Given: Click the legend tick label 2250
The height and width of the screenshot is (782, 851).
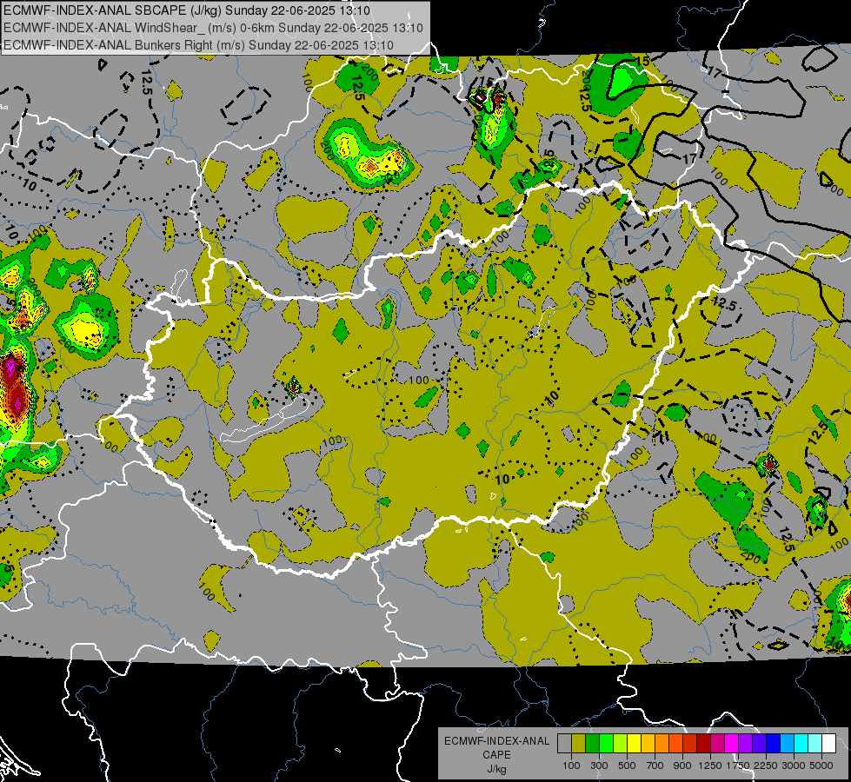Looking at the screenshot, I should coord(766,765).
